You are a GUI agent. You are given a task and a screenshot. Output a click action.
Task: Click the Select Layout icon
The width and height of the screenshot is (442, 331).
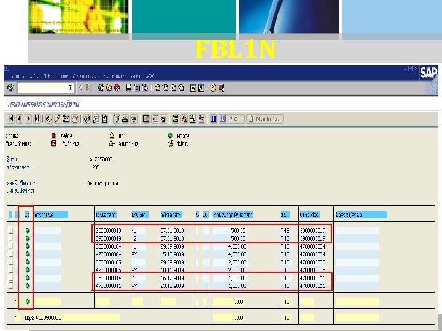point(155,119)
